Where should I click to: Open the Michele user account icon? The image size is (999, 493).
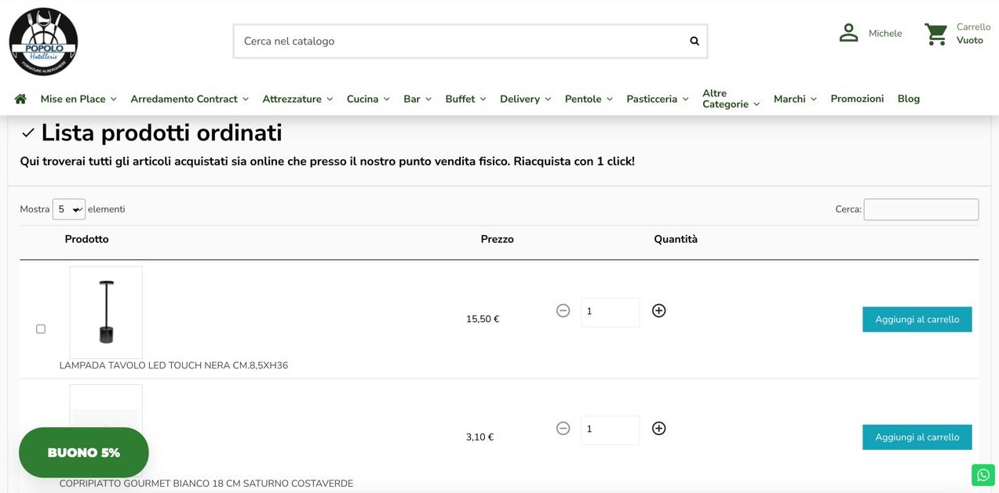click(848, 33)
